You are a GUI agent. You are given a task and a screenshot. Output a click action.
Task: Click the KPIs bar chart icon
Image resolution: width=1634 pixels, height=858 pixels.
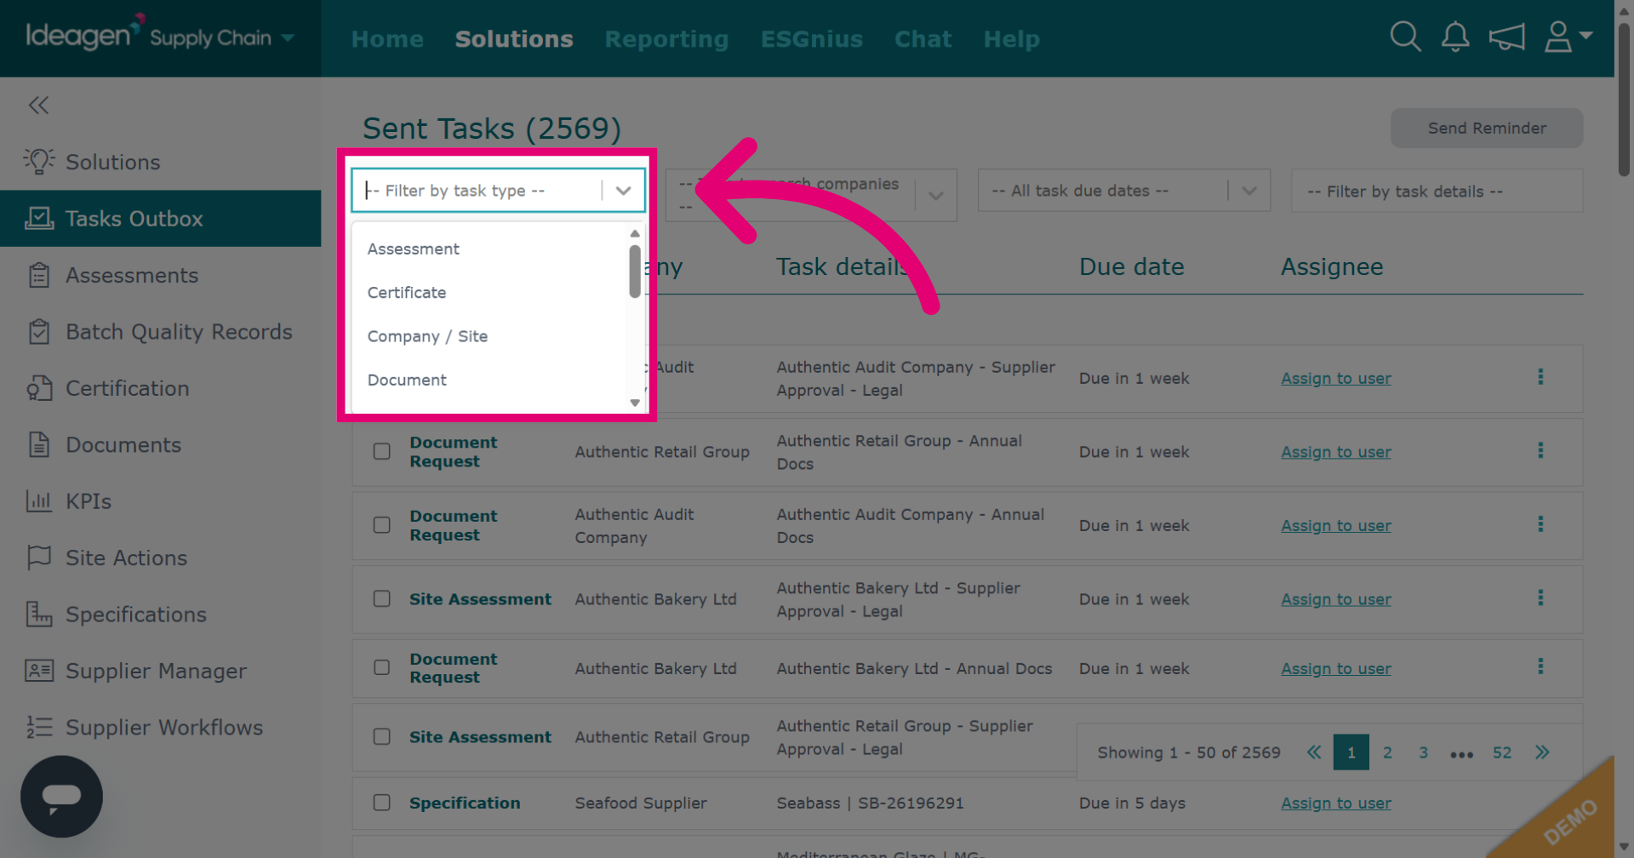[x=39, y=501]
